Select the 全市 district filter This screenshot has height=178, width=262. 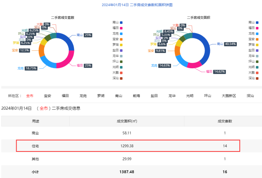(30, 96)
